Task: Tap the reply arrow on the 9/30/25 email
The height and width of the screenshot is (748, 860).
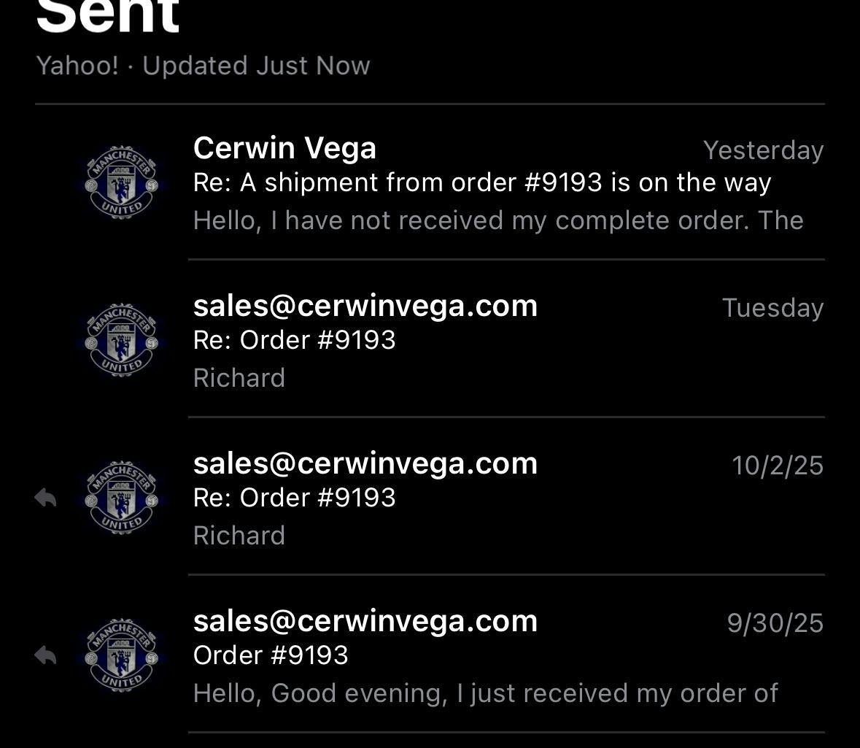Action: tap(45, 655)
